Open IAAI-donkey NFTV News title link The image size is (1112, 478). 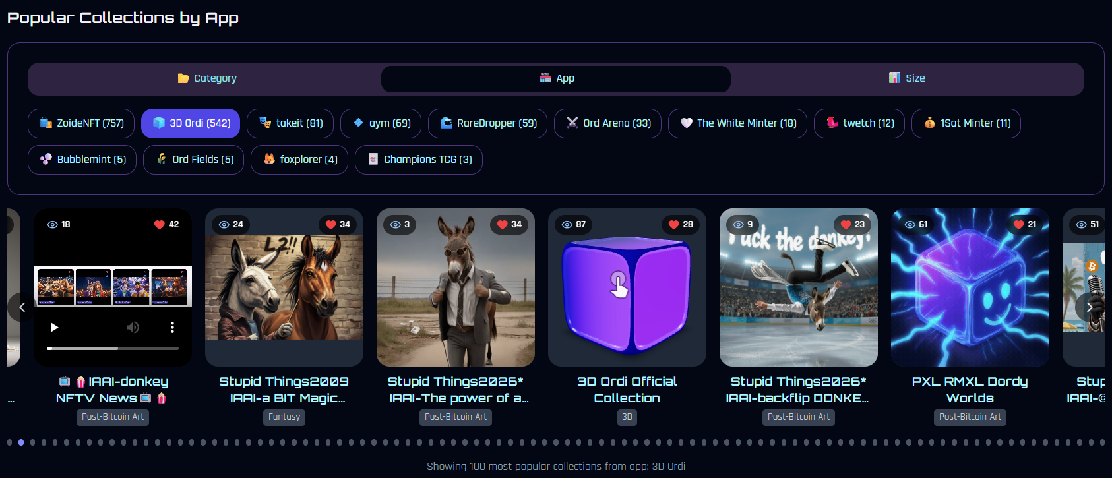[x=113, y=390]
